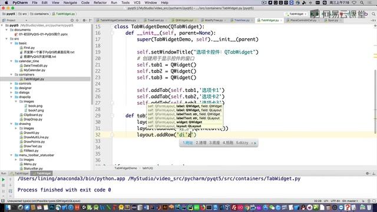This screenshot has width=377, height=212.
Task: Select the first TabWidget run tab
Action: [19, 173]
